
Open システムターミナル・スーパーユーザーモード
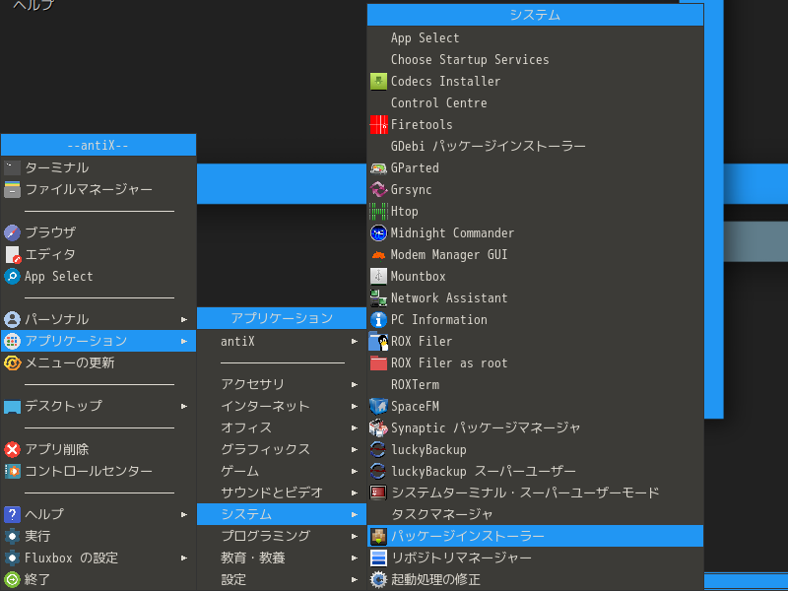(535, 492)
